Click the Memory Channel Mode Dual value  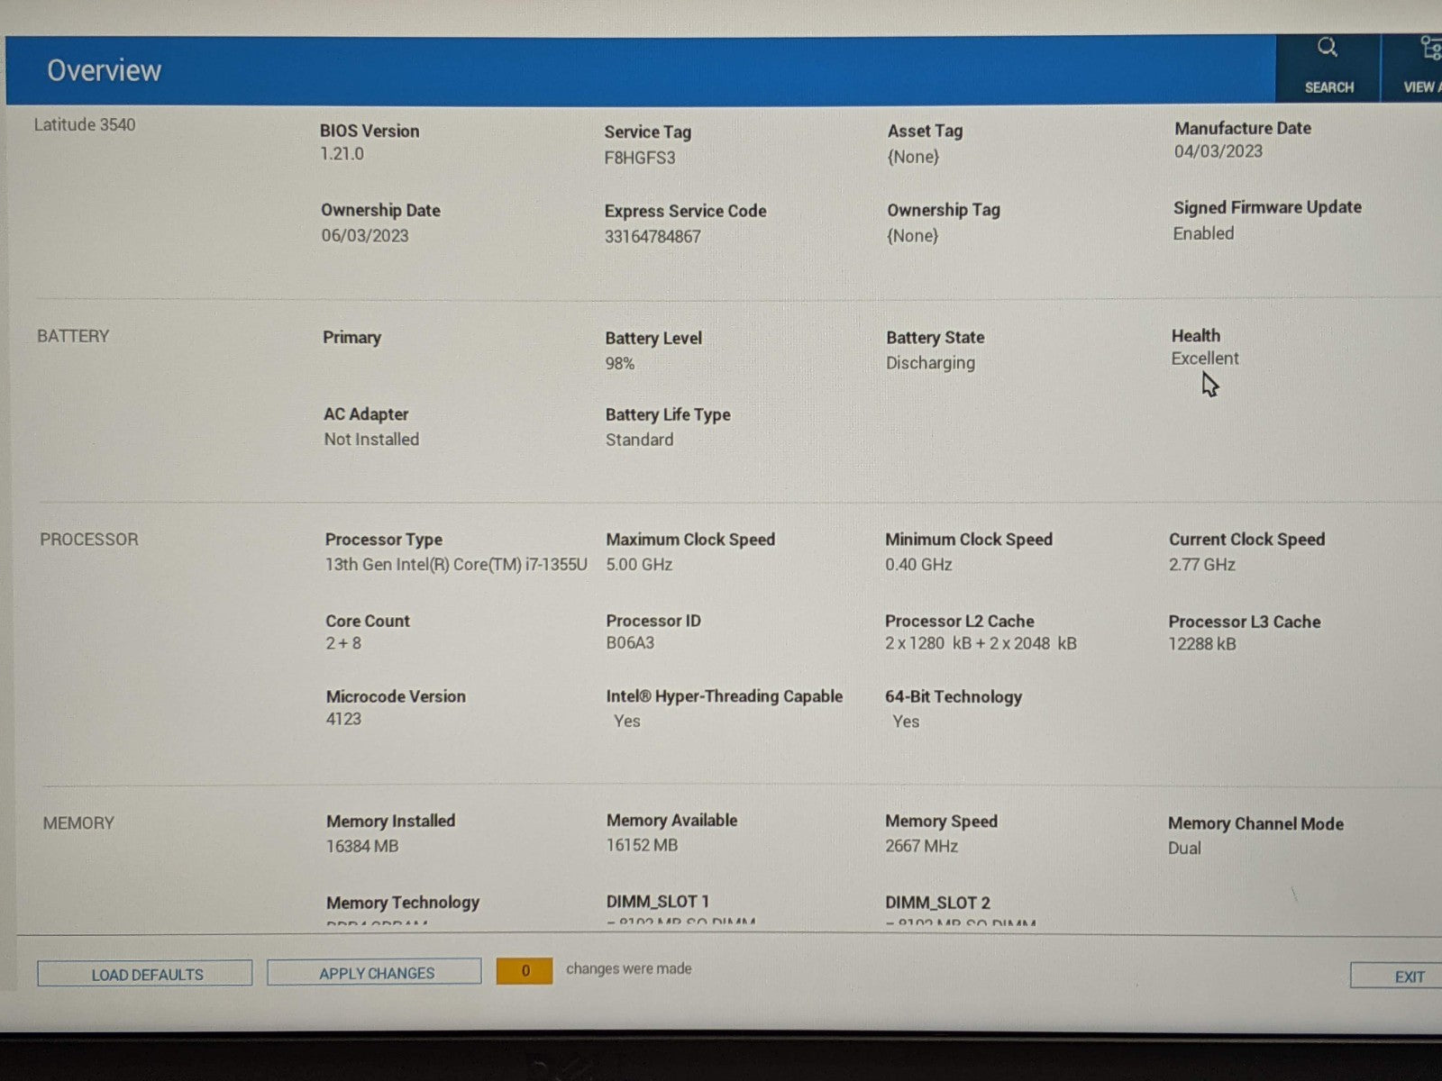tap(1184, 849)
